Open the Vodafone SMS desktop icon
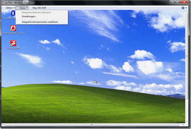The width and height of the screenshot is (191, 129). 13,43
